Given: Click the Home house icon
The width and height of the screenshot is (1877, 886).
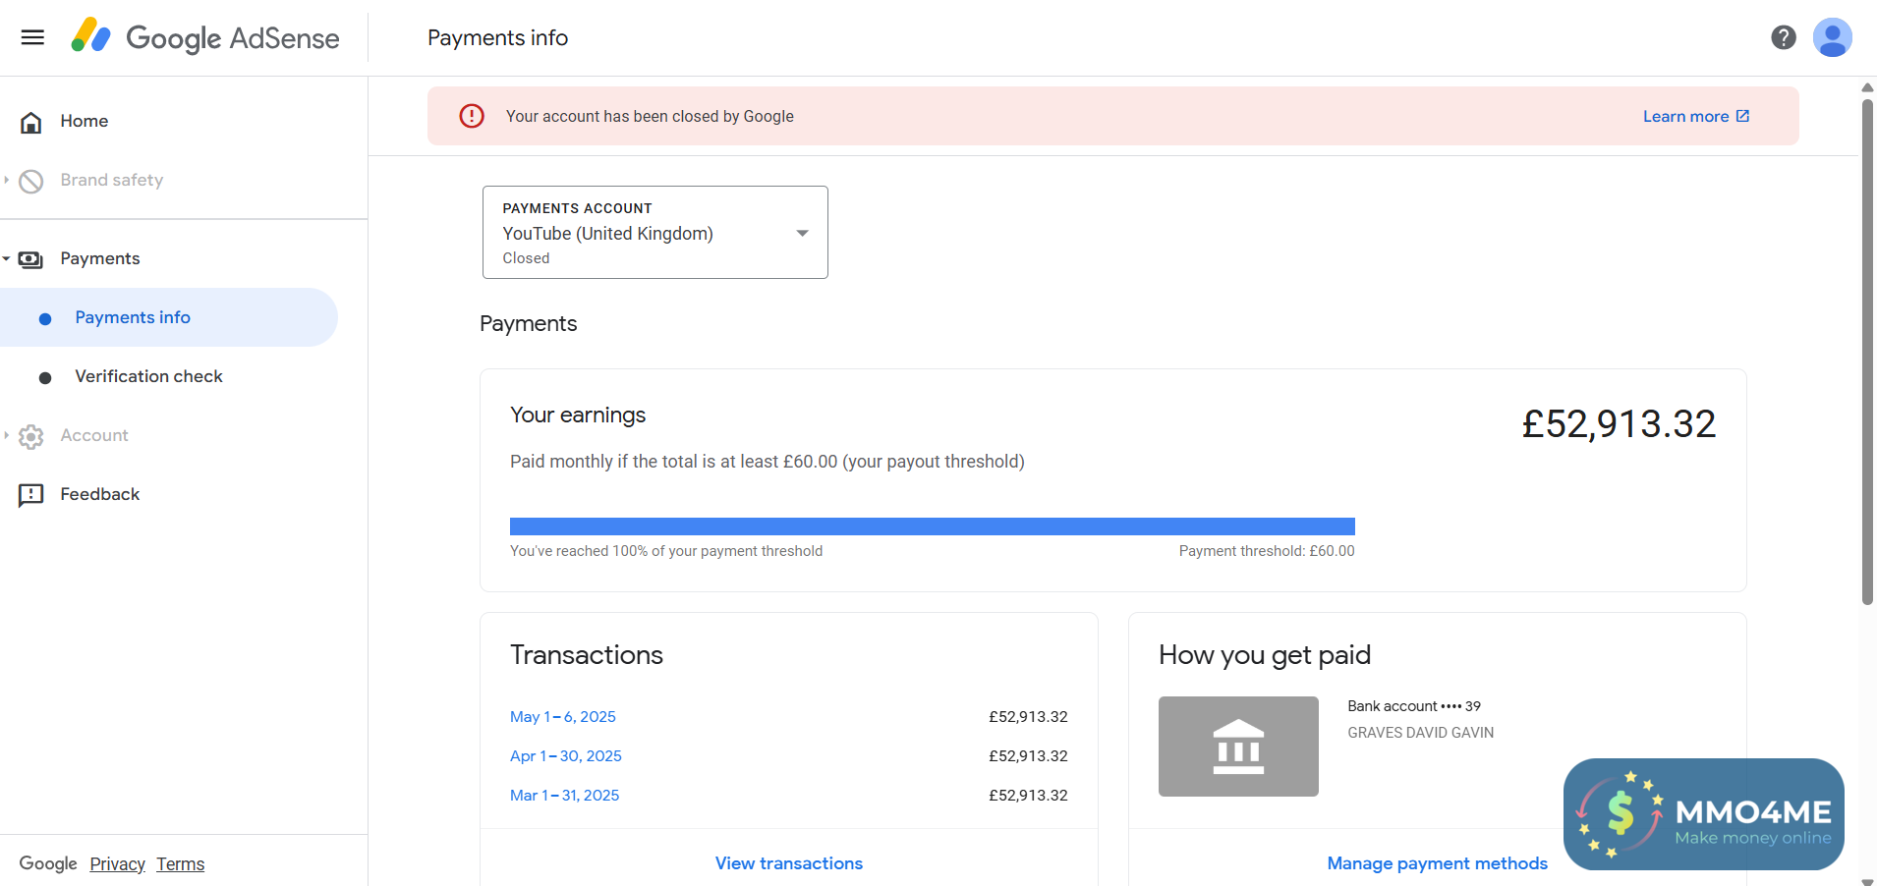Looking at the screenshot, I should click(31, 122).
